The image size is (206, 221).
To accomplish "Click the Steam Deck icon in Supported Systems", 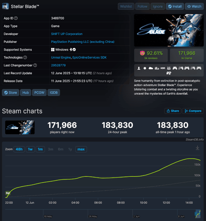I will (x=71, y=50).
